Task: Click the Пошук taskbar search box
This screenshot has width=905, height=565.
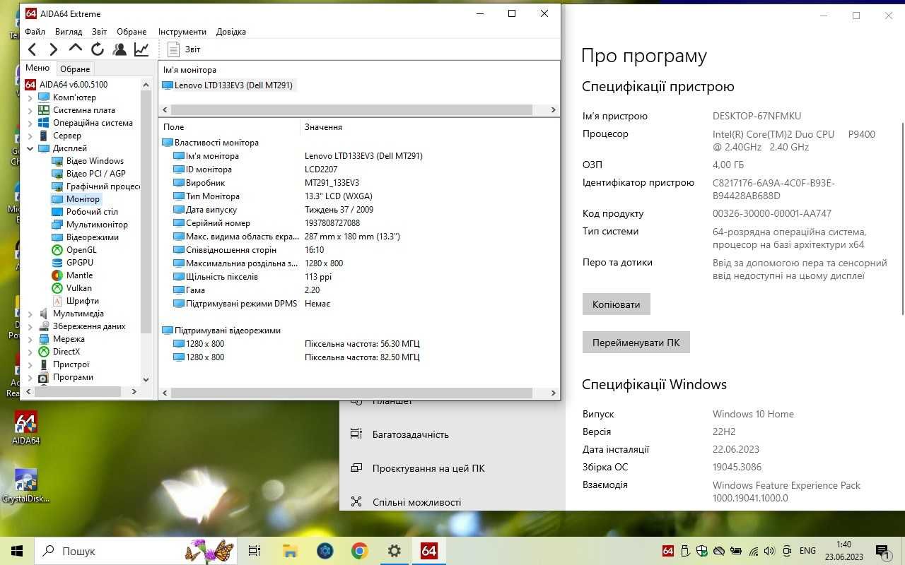Action: click(x=134, y=551)
